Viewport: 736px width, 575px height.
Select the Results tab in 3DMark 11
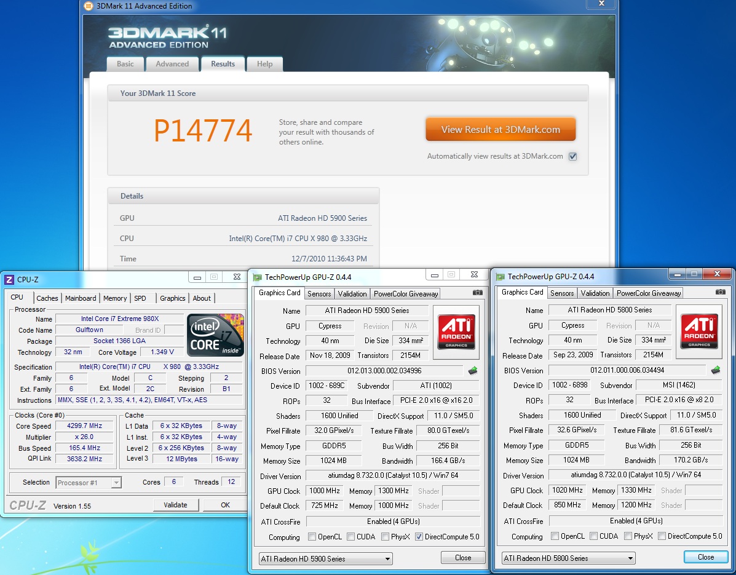(223, 64)
